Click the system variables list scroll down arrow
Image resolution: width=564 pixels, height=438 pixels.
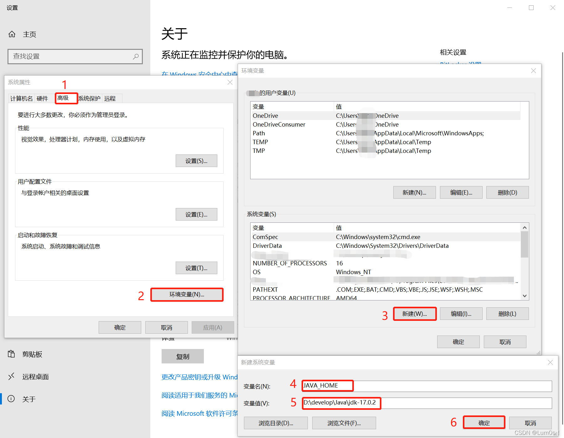525,296
